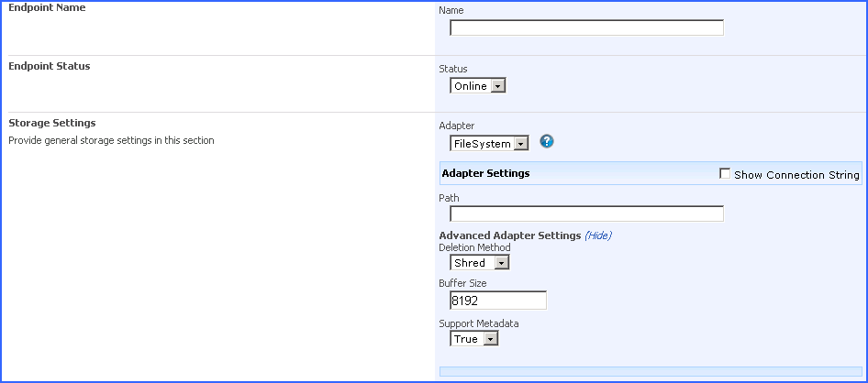Screen dimensions: 868x383
Task: Enable the Show Connection String checkbox
Action: tap(725, 174)
